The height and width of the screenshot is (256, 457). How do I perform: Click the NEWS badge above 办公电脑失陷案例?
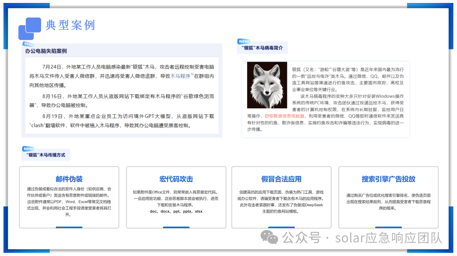[x=28, y=44]
